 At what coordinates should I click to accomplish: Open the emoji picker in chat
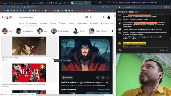tap(120, 50)
